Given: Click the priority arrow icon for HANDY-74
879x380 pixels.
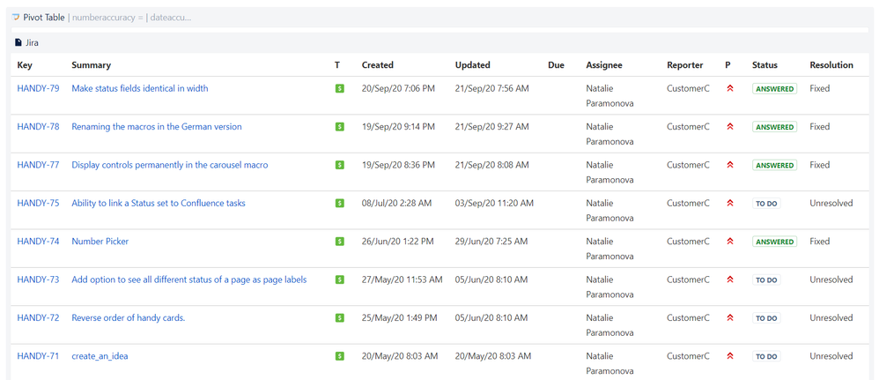Looking at the screenshot, I should point(729,242).
